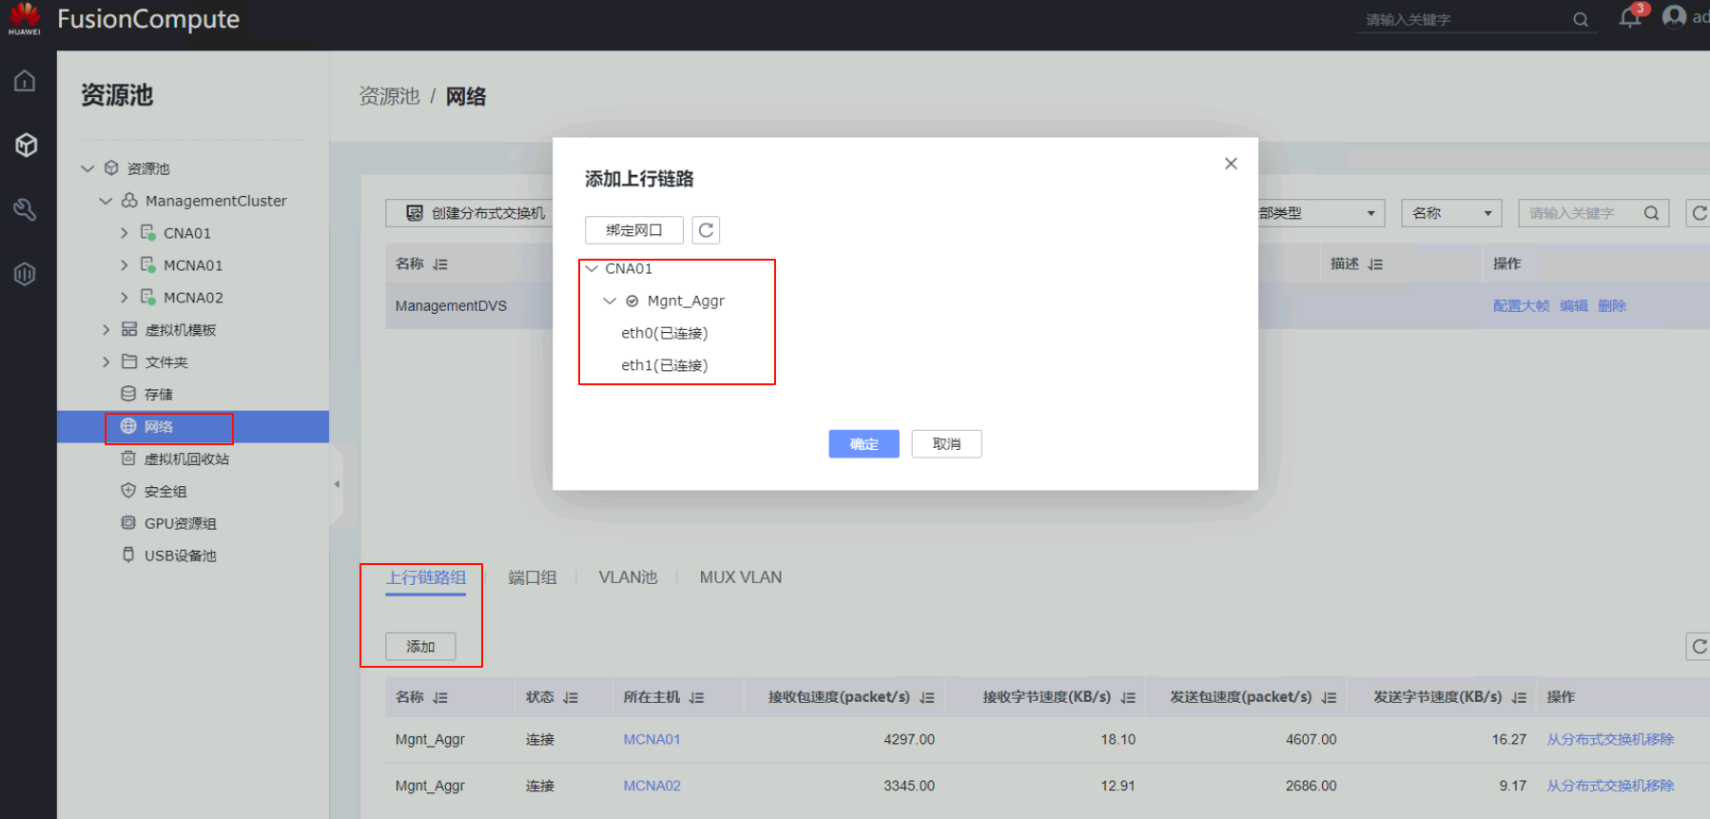1710x819 pixels.
Task: Click the 取消 cancel button
Action: tap(946, 444)
